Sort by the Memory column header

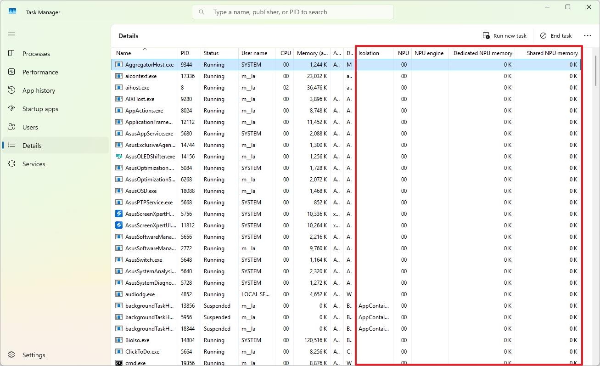point(312,53)
